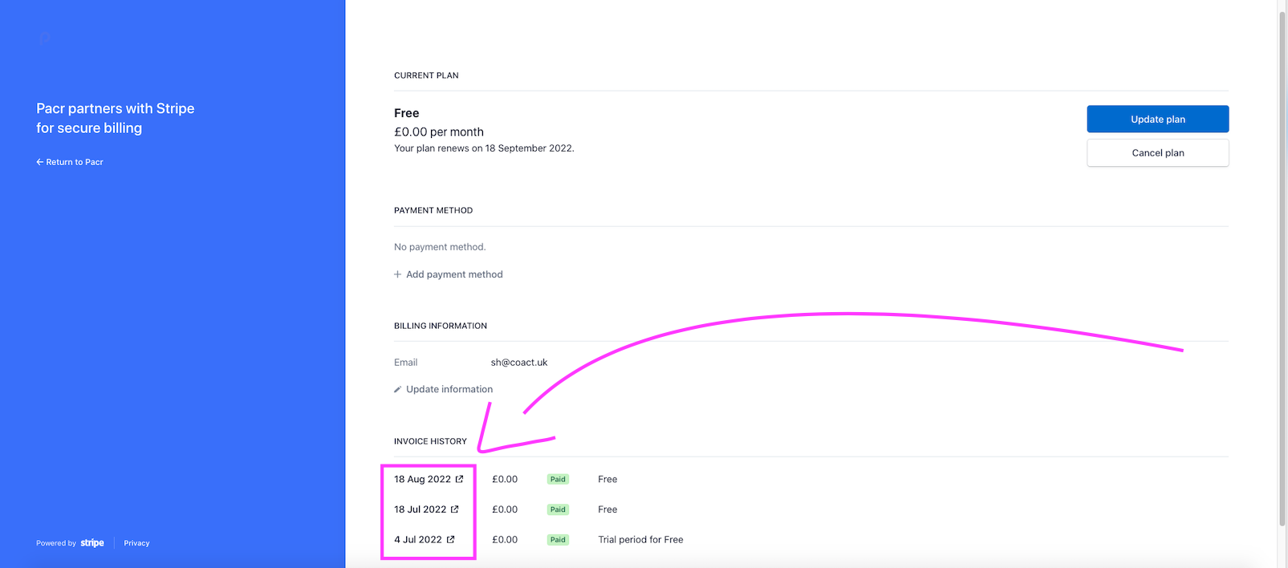Select the Add payment method link
Screen dimensions: 1288x568
click(x=454, y=274)
